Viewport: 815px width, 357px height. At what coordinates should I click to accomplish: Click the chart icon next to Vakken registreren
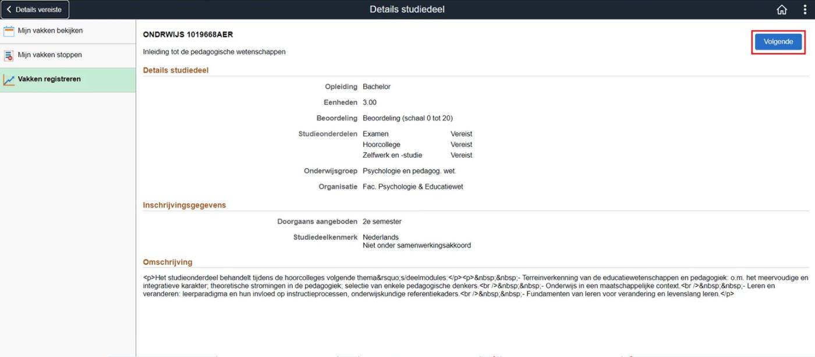[x=9, y=78]
